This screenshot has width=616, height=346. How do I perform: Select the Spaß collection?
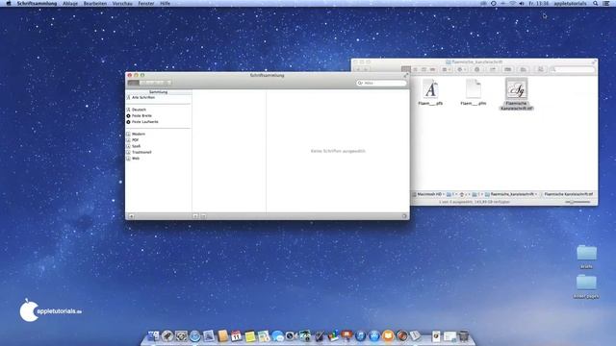pos(158,146)
